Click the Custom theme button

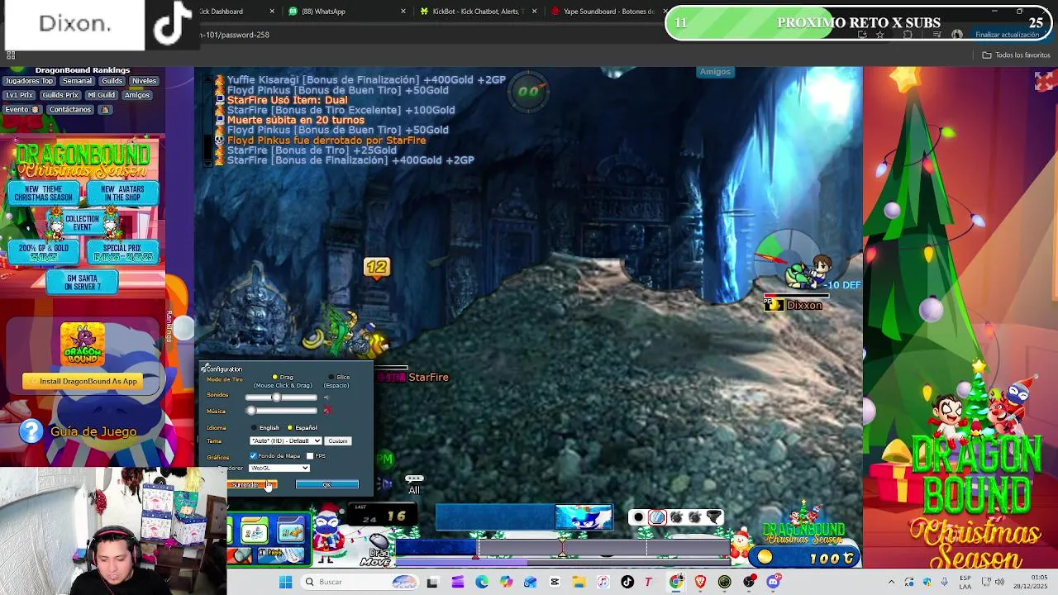tap(337, 441)
